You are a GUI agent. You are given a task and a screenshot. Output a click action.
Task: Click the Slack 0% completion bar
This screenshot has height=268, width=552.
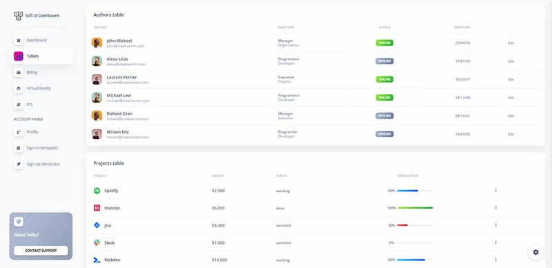pos(415,243)
